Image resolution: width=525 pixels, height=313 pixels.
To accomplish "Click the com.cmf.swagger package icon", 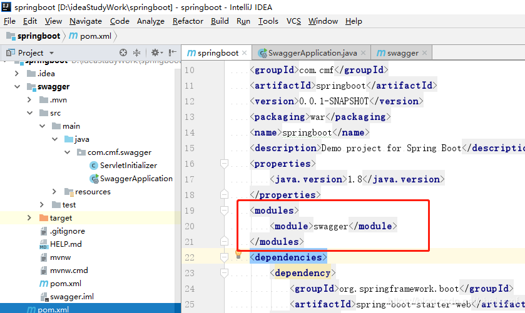I will pos(81,152).
